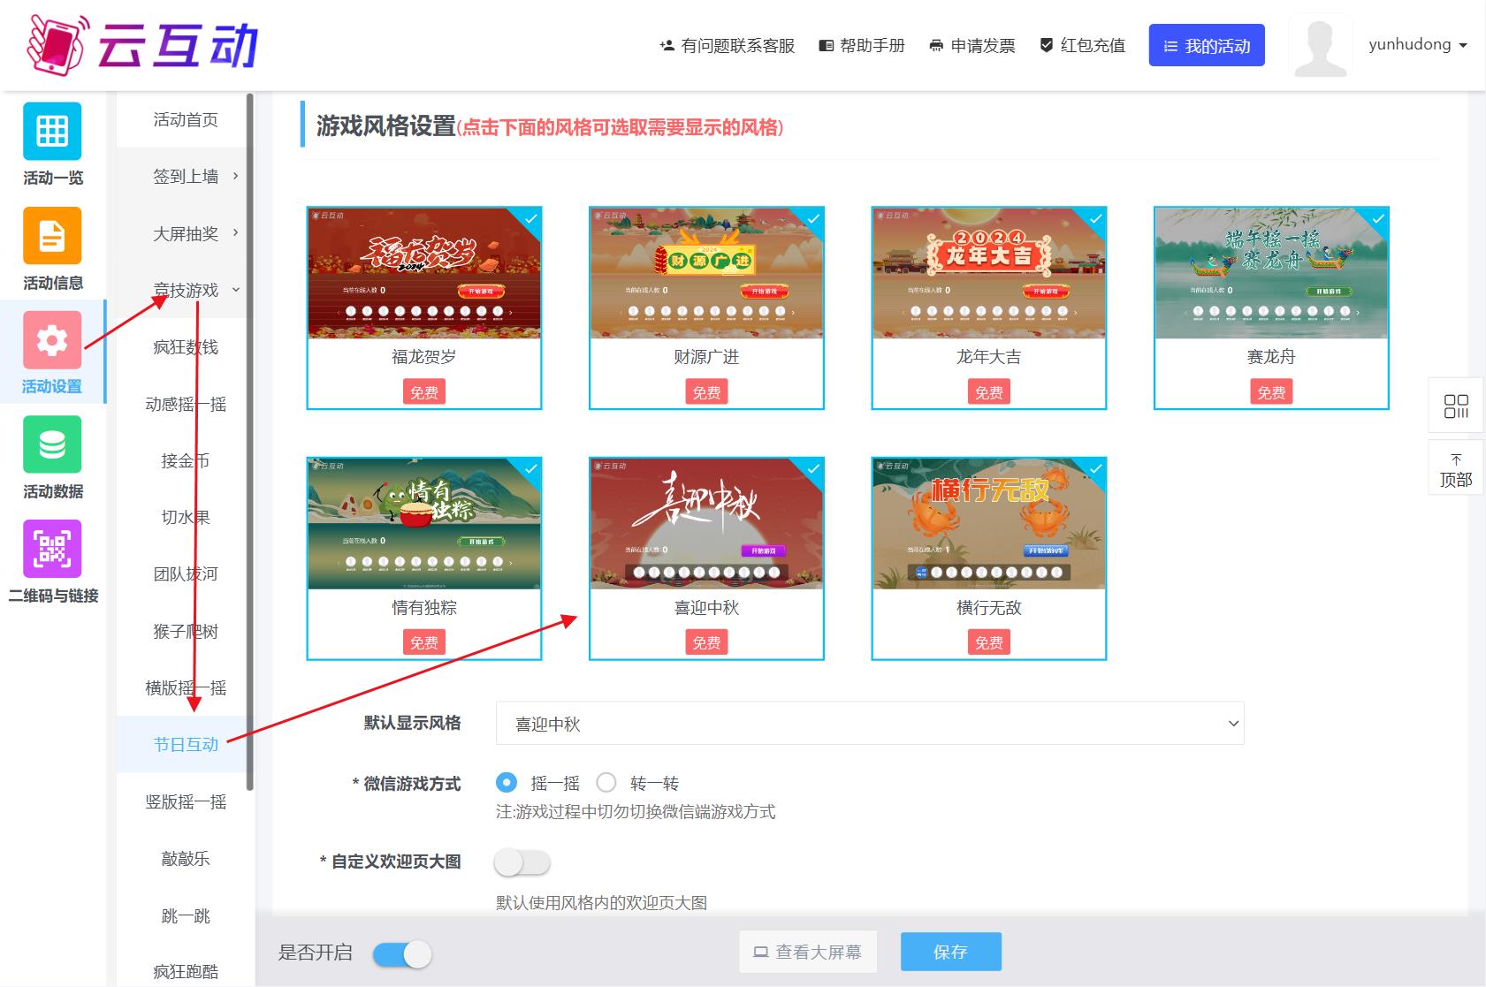The image size is (1486, 987).
Task: Click the user avatar image
Action: point(1321,45)
